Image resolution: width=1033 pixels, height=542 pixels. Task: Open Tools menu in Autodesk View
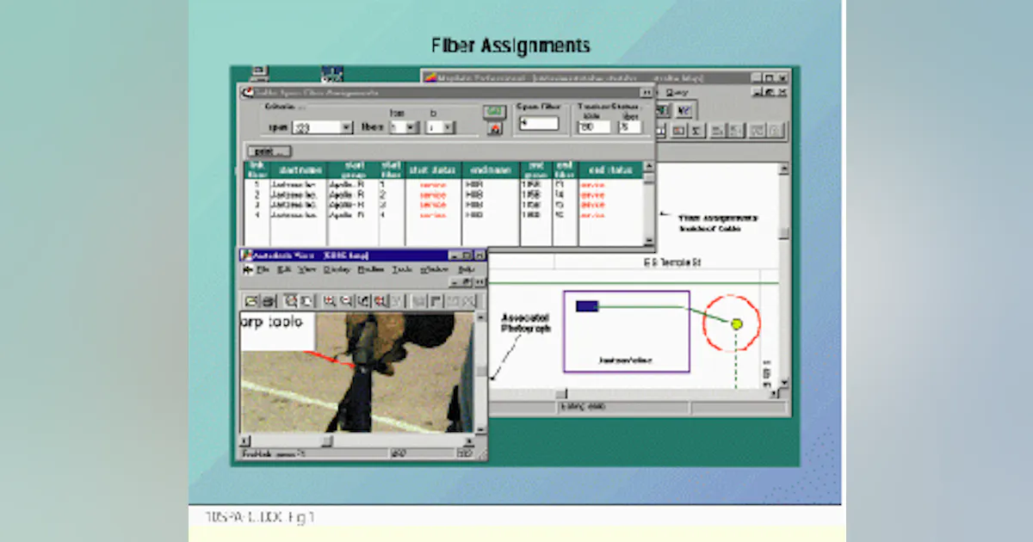pyautogui.click(x=402, y=269)
